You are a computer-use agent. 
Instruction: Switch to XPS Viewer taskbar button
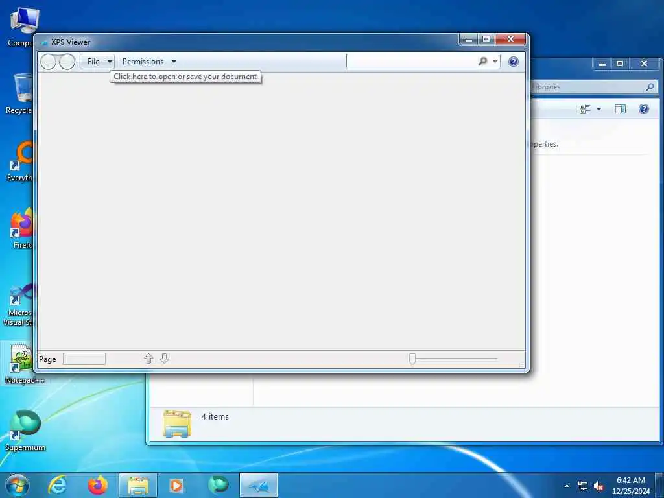[259, 485]
